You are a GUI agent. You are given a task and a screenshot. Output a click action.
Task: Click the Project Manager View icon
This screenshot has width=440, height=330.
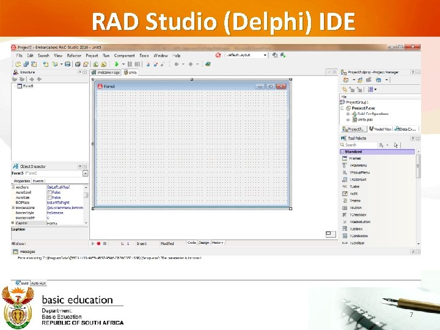click(378, 80)
